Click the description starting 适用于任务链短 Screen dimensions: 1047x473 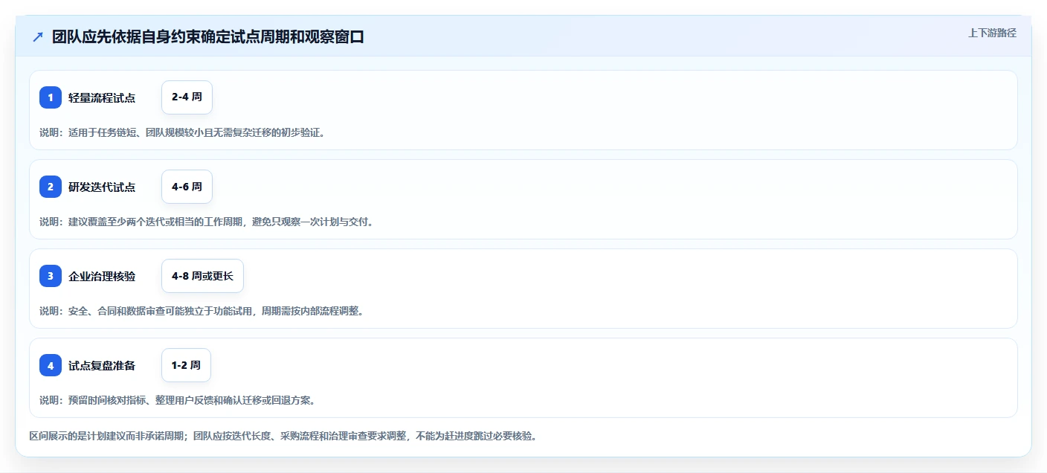click(182, 132)
